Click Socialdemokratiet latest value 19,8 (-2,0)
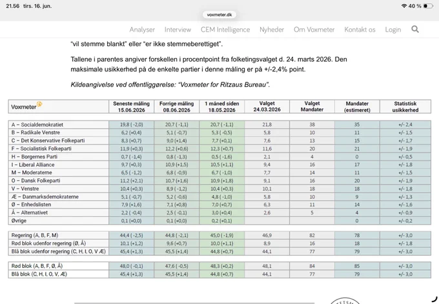Screen dimensions: 439x304 pos(131,124)
